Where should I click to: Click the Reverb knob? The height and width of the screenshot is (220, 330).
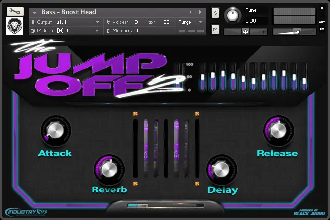pyautogui.click(x=109, y=170)
